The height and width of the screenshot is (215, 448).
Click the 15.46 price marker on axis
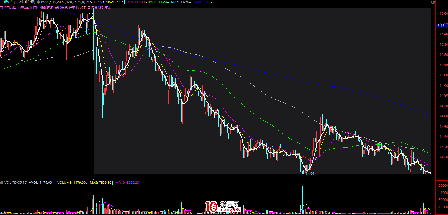point(441,26)
